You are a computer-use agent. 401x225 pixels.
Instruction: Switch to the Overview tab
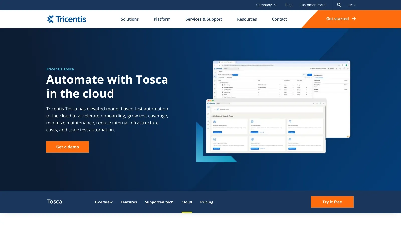[x=104, y=202]
